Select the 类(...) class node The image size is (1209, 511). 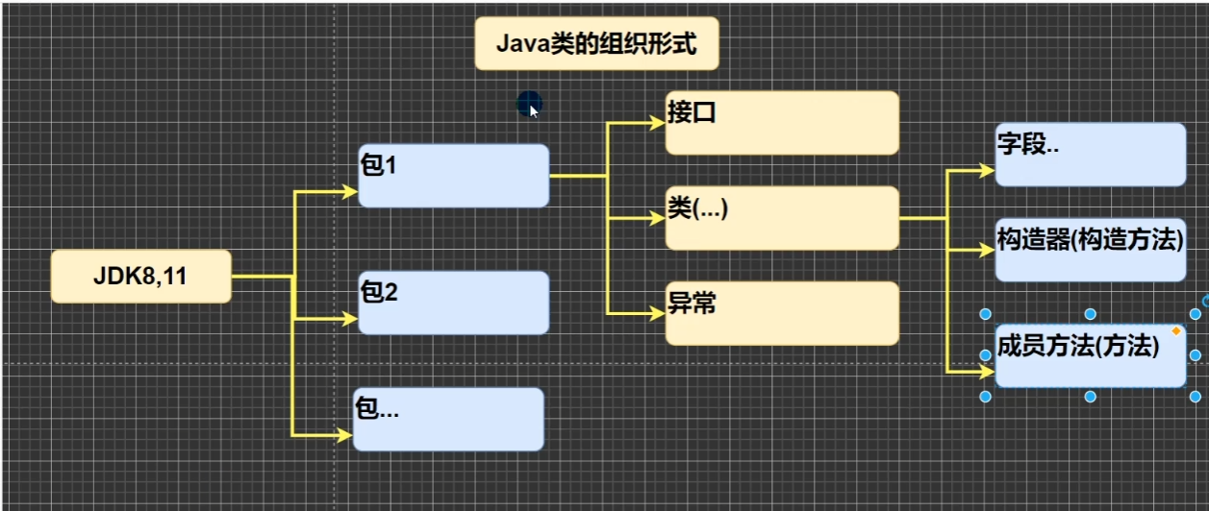point(782,218)
